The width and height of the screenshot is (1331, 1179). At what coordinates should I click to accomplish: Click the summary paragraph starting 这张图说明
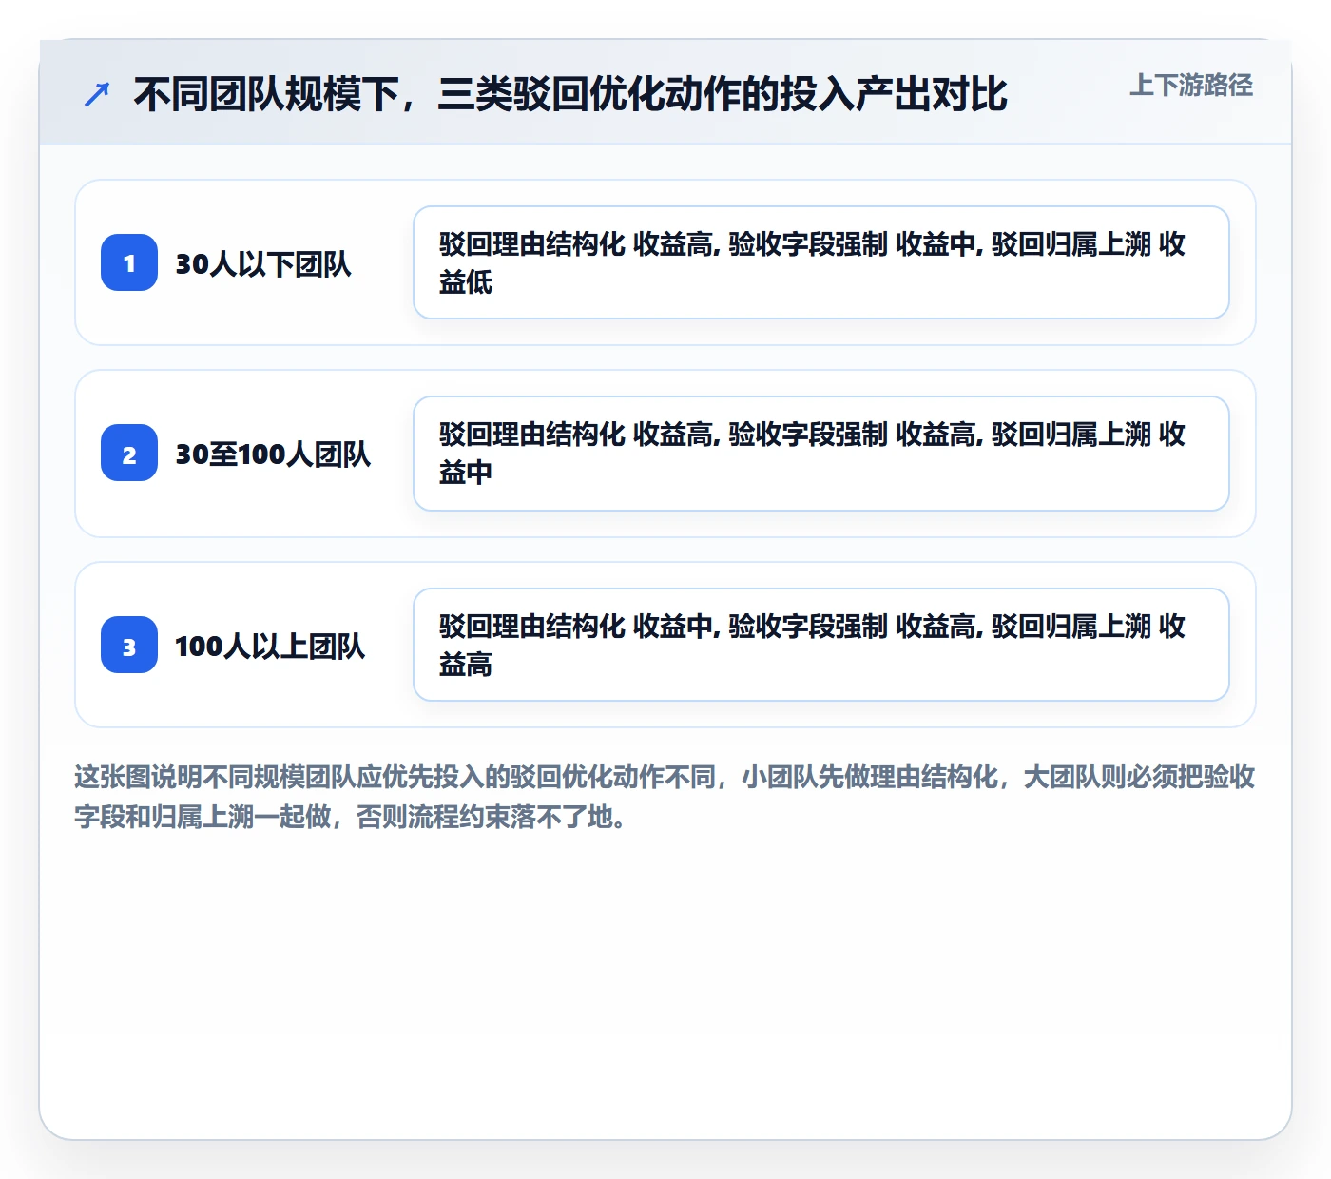coord(665,797)
